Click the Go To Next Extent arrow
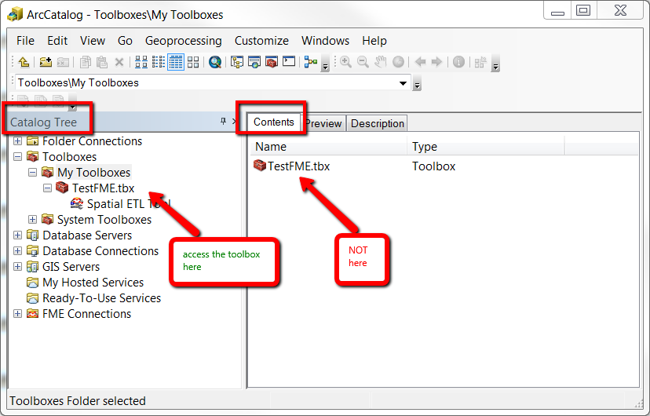The height and width of the screenshot is (416, 650). point(437,62)
